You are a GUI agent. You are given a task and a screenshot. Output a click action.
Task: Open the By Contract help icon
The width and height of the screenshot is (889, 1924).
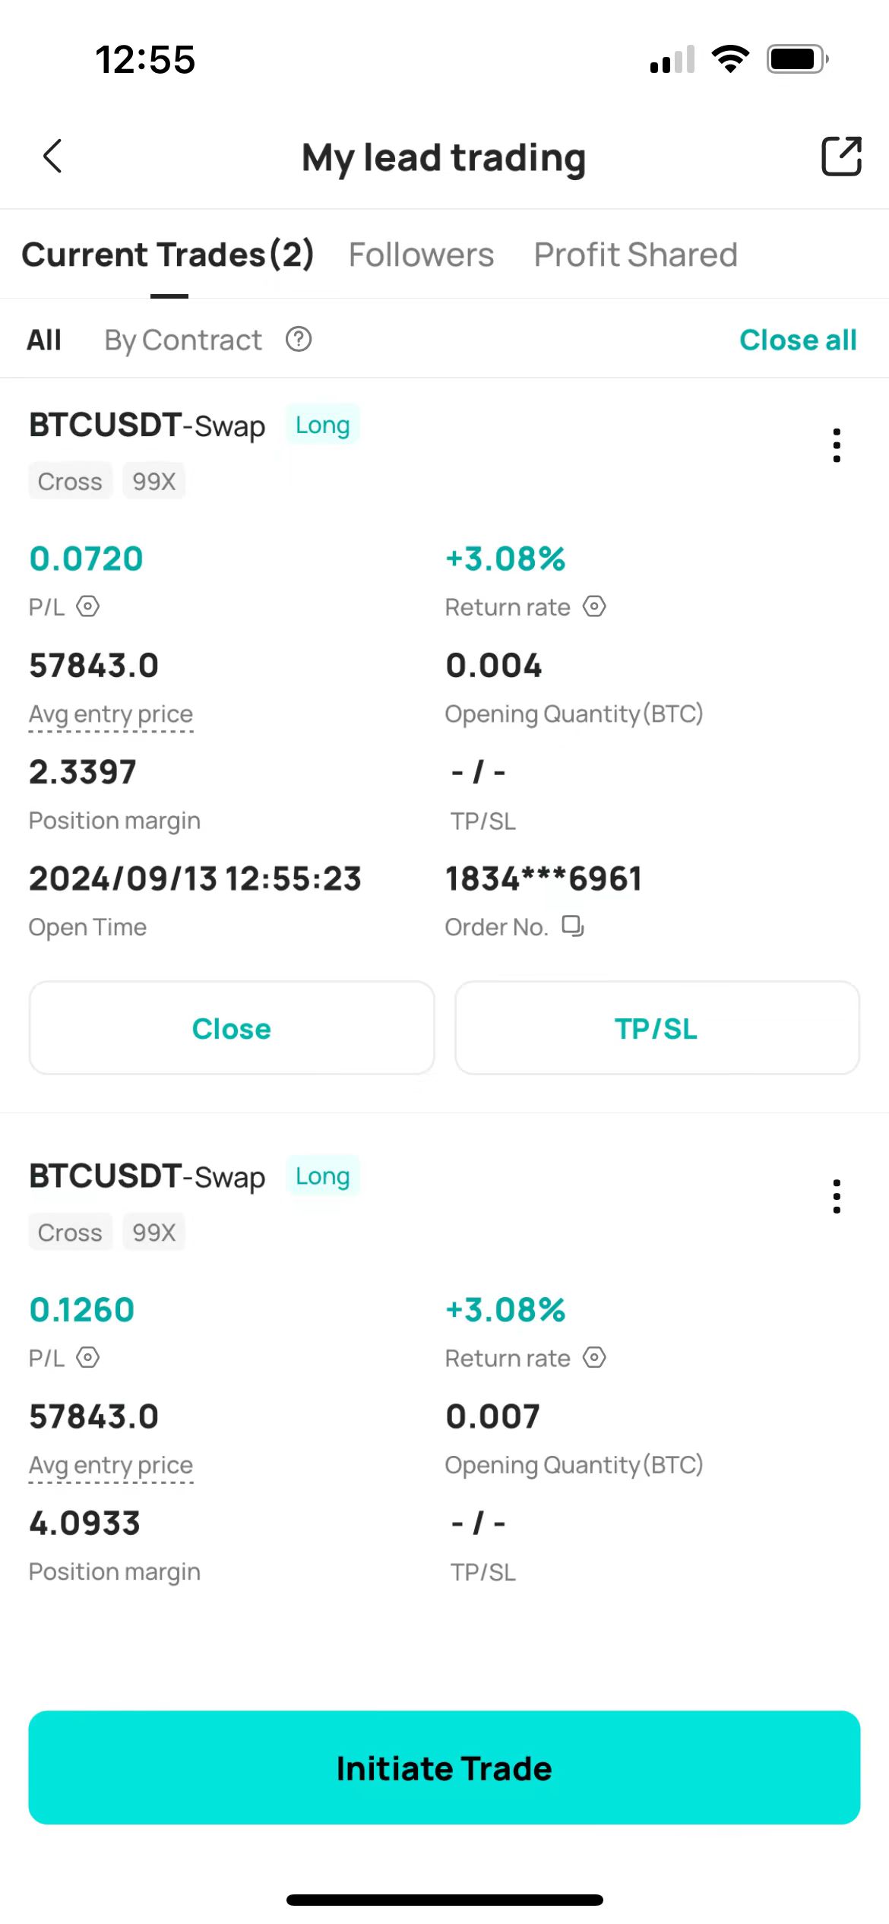(x=299, y=340)
